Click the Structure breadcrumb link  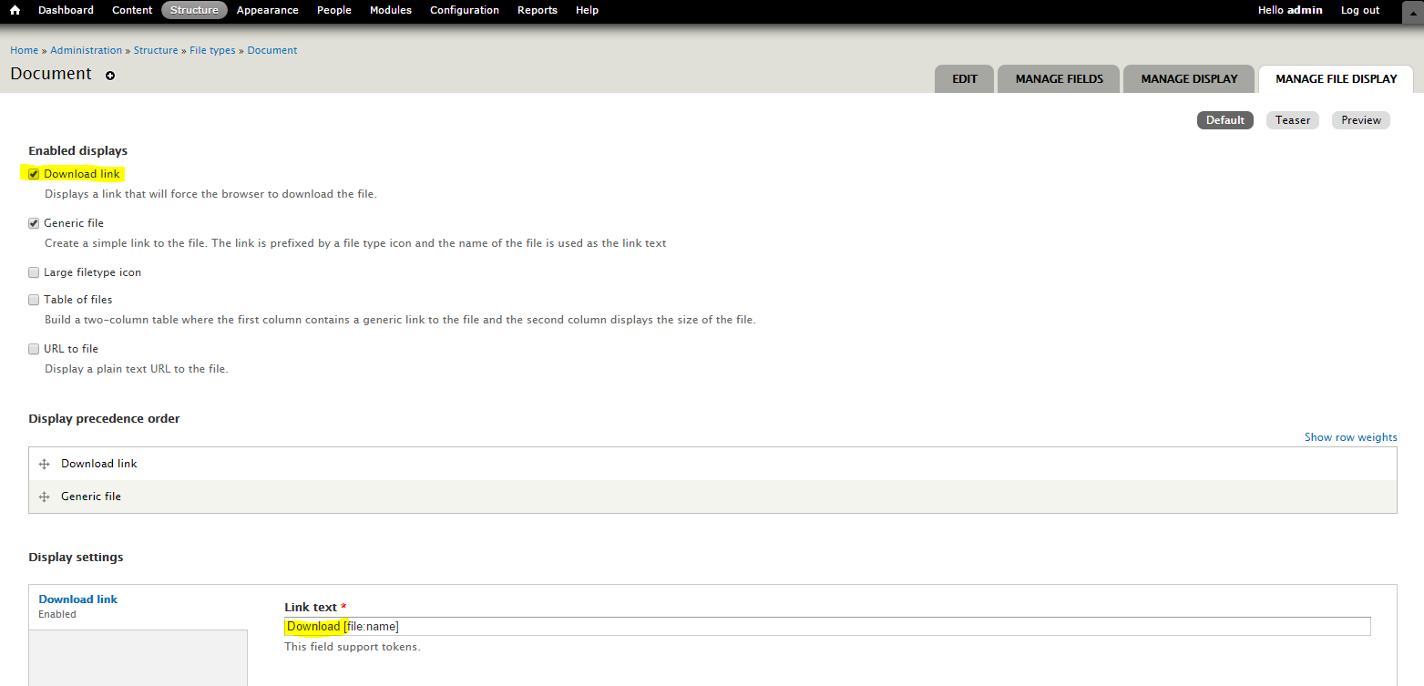coord(156,50)
